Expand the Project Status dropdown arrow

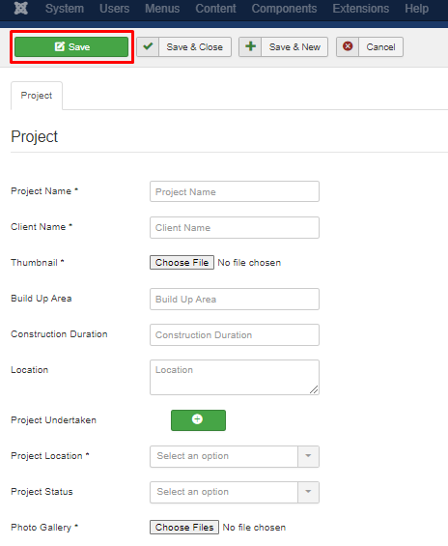coord(308,492)
